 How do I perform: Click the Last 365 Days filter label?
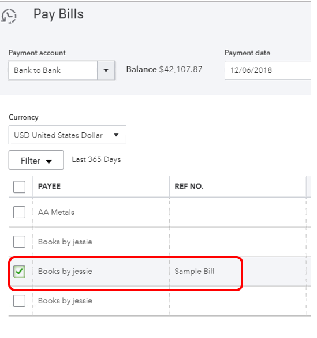tap(96, 159)
